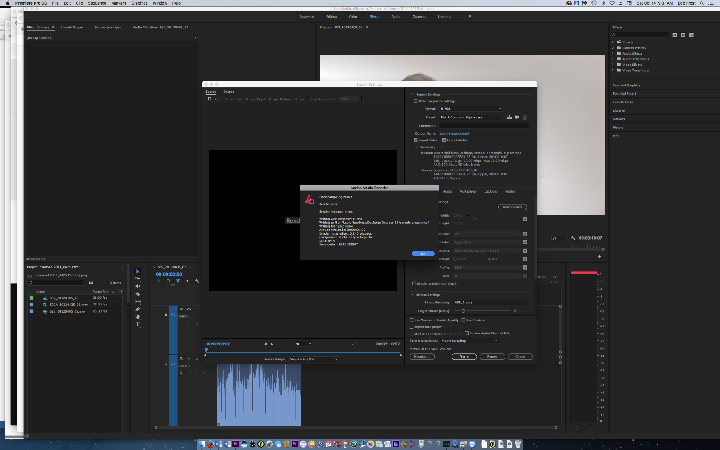
Task: Uncheck Export Video checkbox
Action: pyautogui.click(x=415, y=140)
